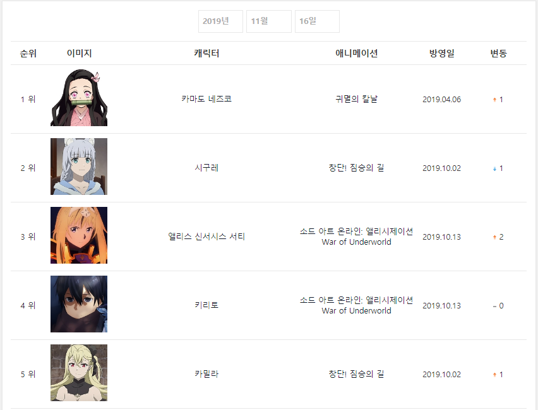Image resolution: width=538 pixels, height=410 pixels.
Task: Click the blue down arrow beside rank 2
Action: pos(494,168)
